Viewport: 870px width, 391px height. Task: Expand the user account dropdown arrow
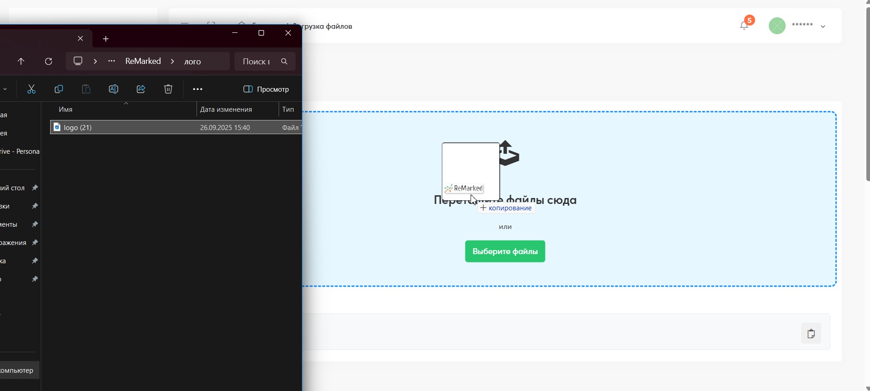point(823,26)
